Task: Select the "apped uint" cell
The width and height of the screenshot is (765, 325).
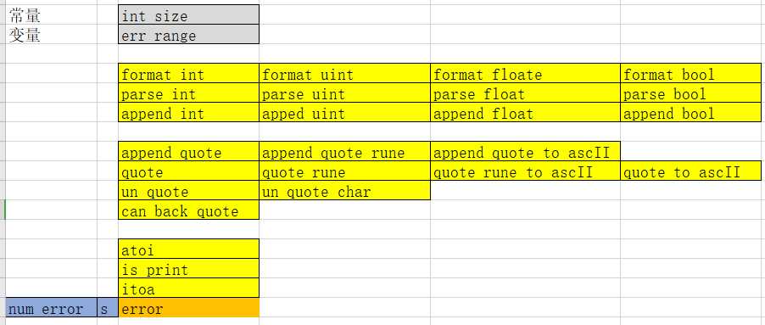Action: (344, 112)
